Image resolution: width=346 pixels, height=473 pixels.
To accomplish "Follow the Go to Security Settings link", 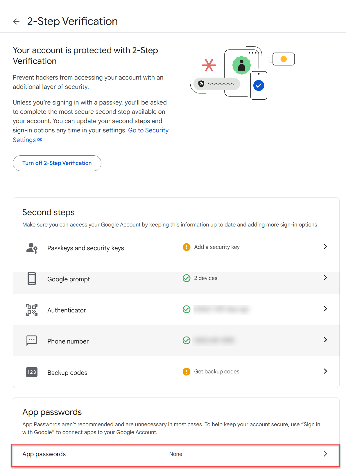I will 148,130.
